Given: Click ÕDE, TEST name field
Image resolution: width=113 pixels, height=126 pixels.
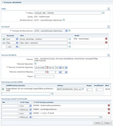Looking at the screenshot, I should pos(43,43).
